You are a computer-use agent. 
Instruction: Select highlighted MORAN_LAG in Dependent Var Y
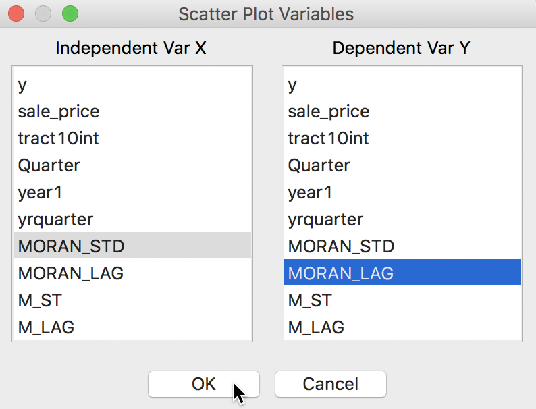coord(402,272)
